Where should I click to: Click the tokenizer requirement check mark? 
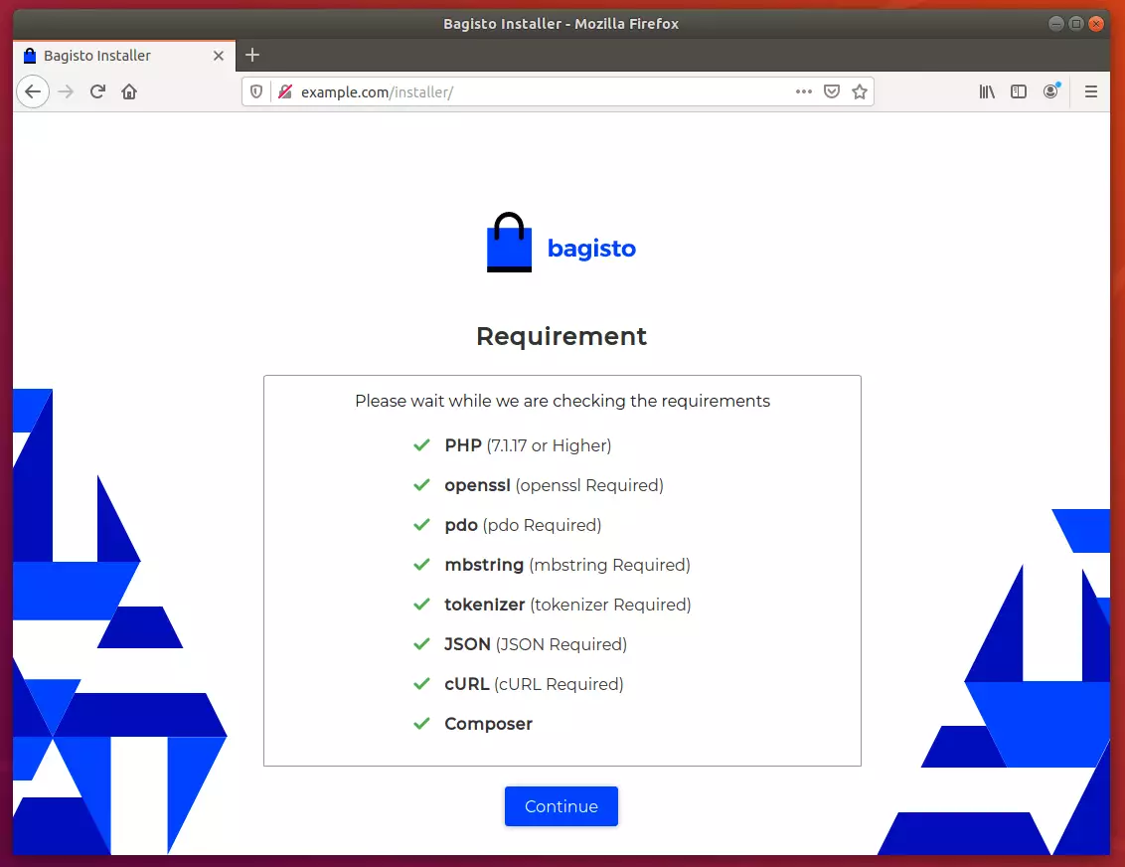pyautogui.click(x=421, y=605)
